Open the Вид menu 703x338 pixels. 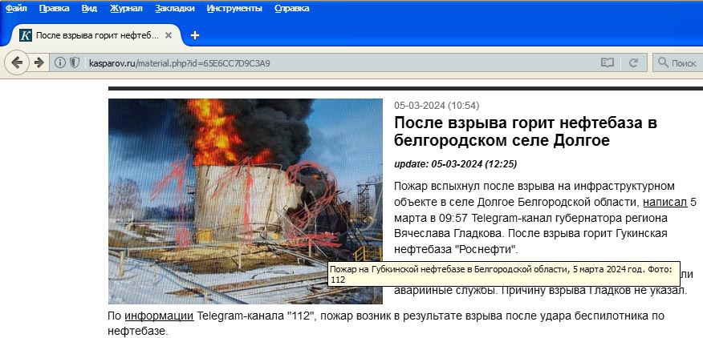tap(90, 8)
